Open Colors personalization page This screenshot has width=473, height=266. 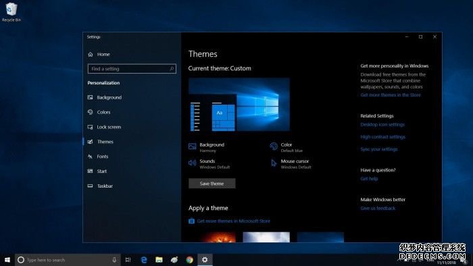click(x=99, y=112)
